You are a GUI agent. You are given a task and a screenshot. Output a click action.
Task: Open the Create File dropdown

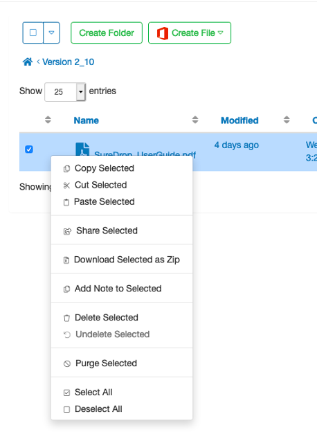click(190, 33)
